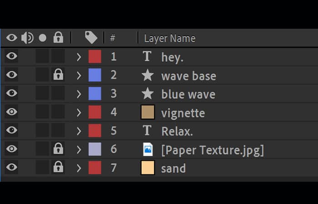Screen dimensions: 318x204
Task: Click the Video eye column header icon
Action: click(11, 38)
